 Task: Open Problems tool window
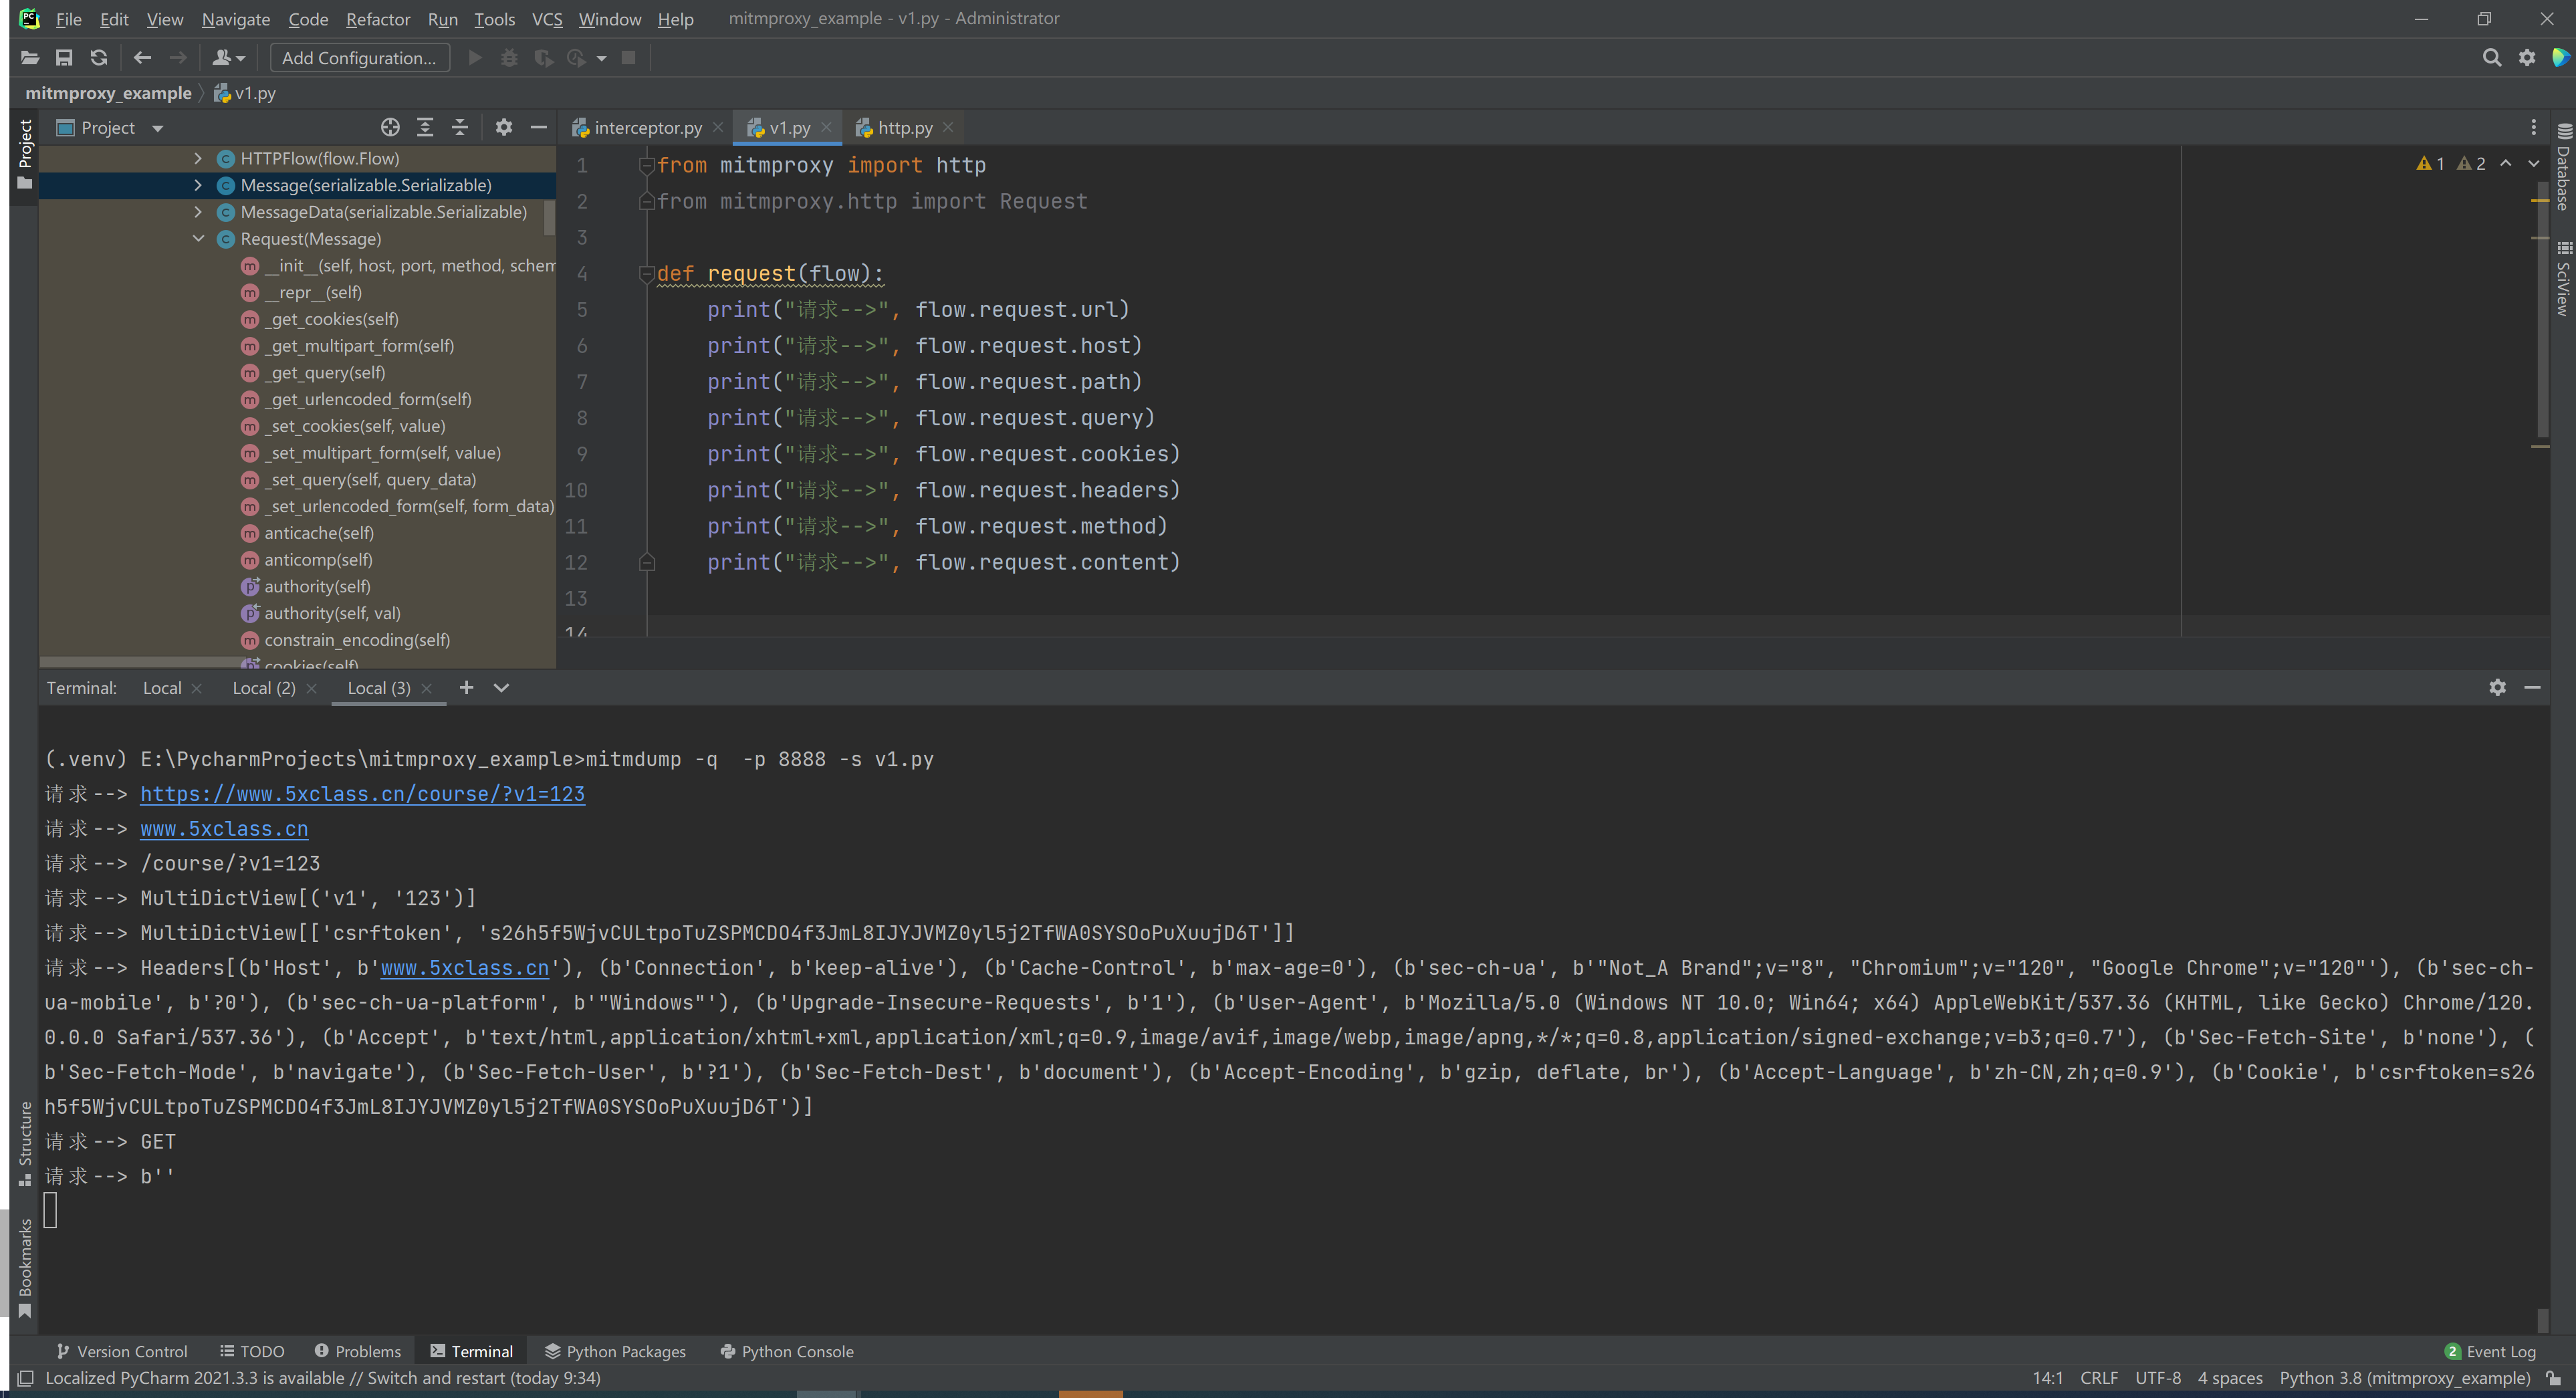tap(357, 1352)
